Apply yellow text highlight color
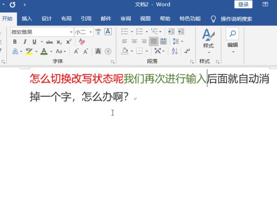 click(x=29, y=51)
